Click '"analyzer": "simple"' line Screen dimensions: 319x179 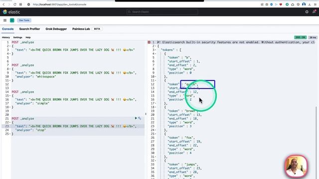pyautogui.click(x=32, y=103)
